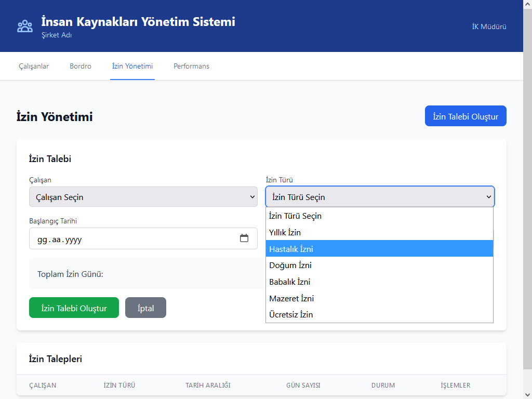
Task: Collapse the İzin Türü dropdown
Action: point(380,197)
